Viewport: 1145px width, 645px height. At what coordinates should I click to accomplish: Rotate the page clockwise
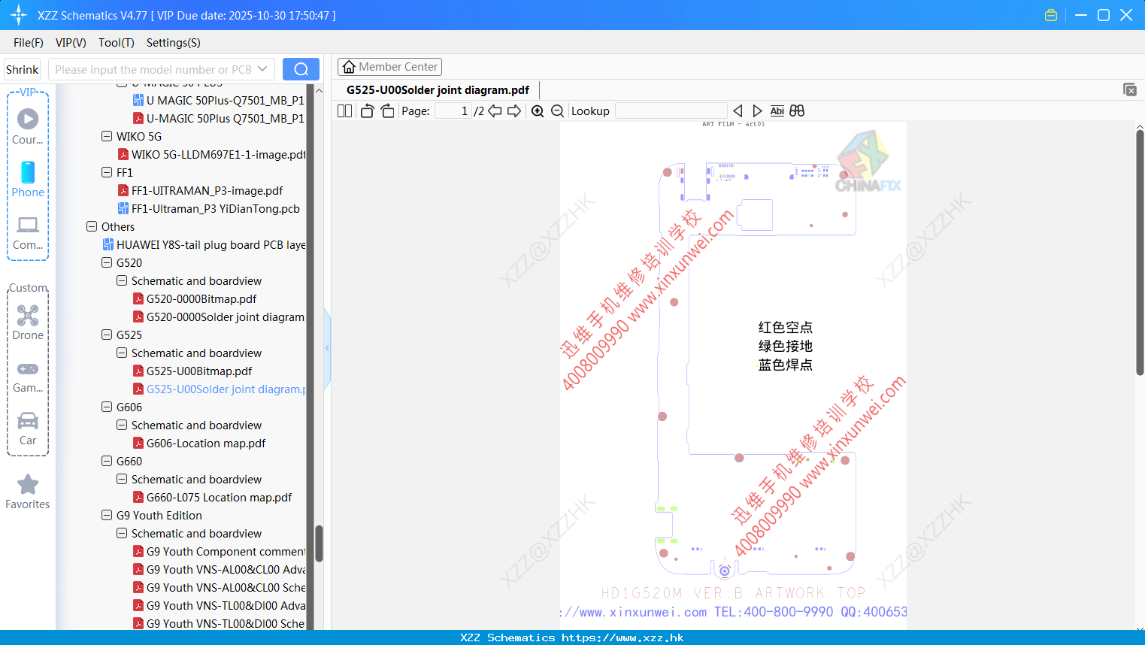point(387,111)
